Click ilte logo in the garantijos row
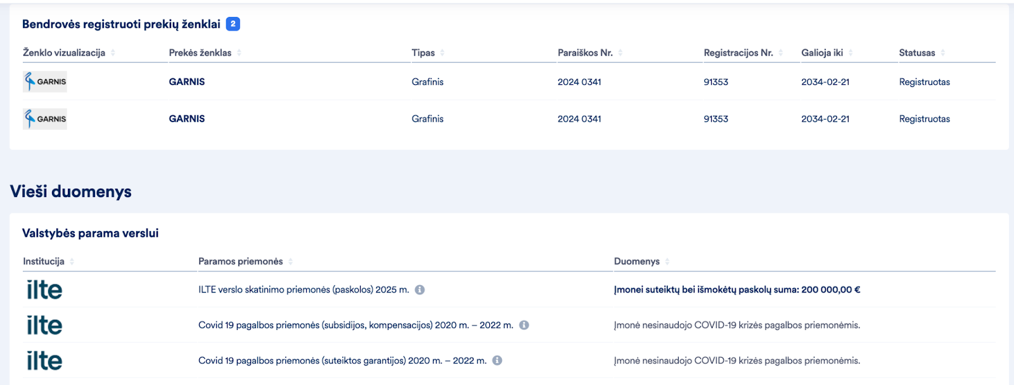The width and height of the screenshot is (1014, 385). tap(44, 360)
